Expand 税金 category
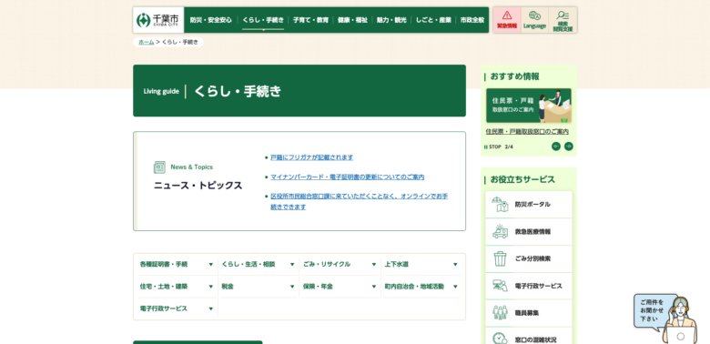 [259, 287]
